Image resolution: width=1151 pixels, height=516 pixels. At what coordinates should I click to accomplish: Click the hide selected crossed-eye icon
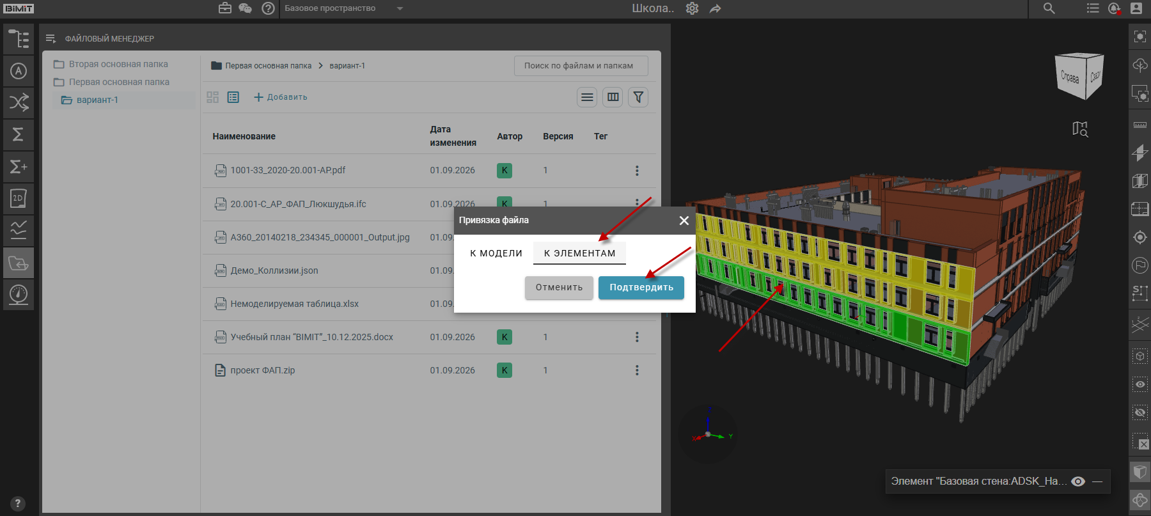1140,412
